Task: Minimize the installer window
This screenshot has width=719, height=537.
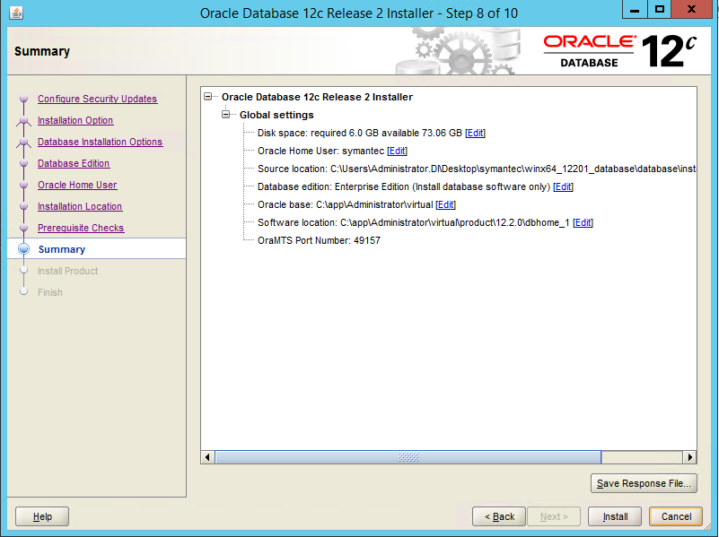Action: [635, 9]
